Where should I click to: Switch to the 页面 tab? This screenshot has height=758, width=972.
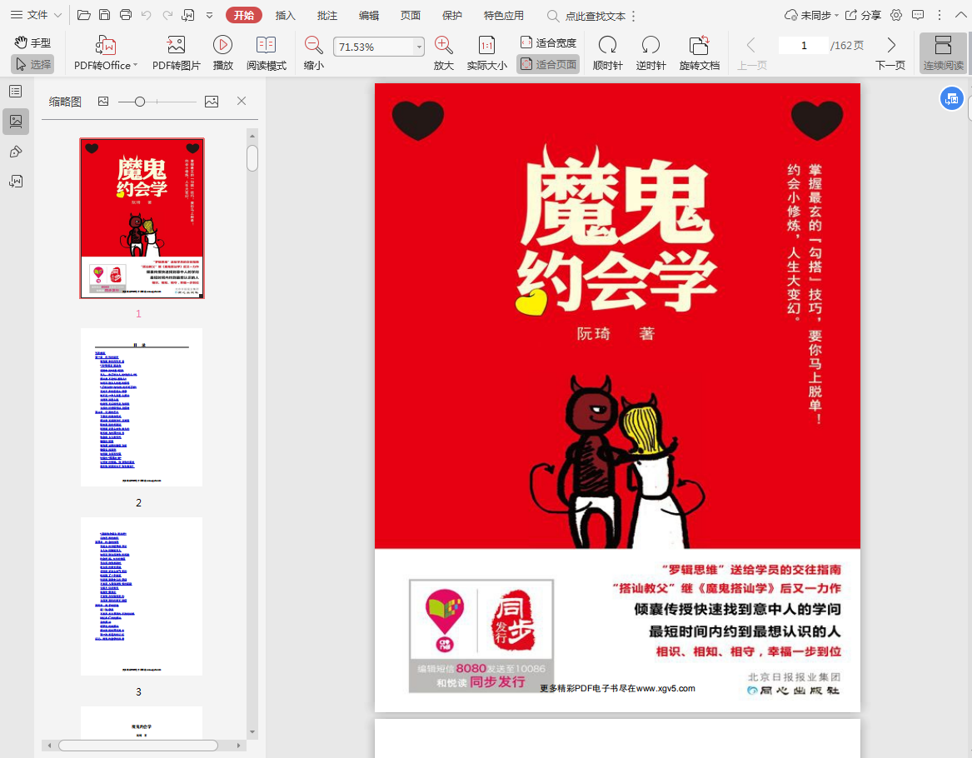pos(410,15)
